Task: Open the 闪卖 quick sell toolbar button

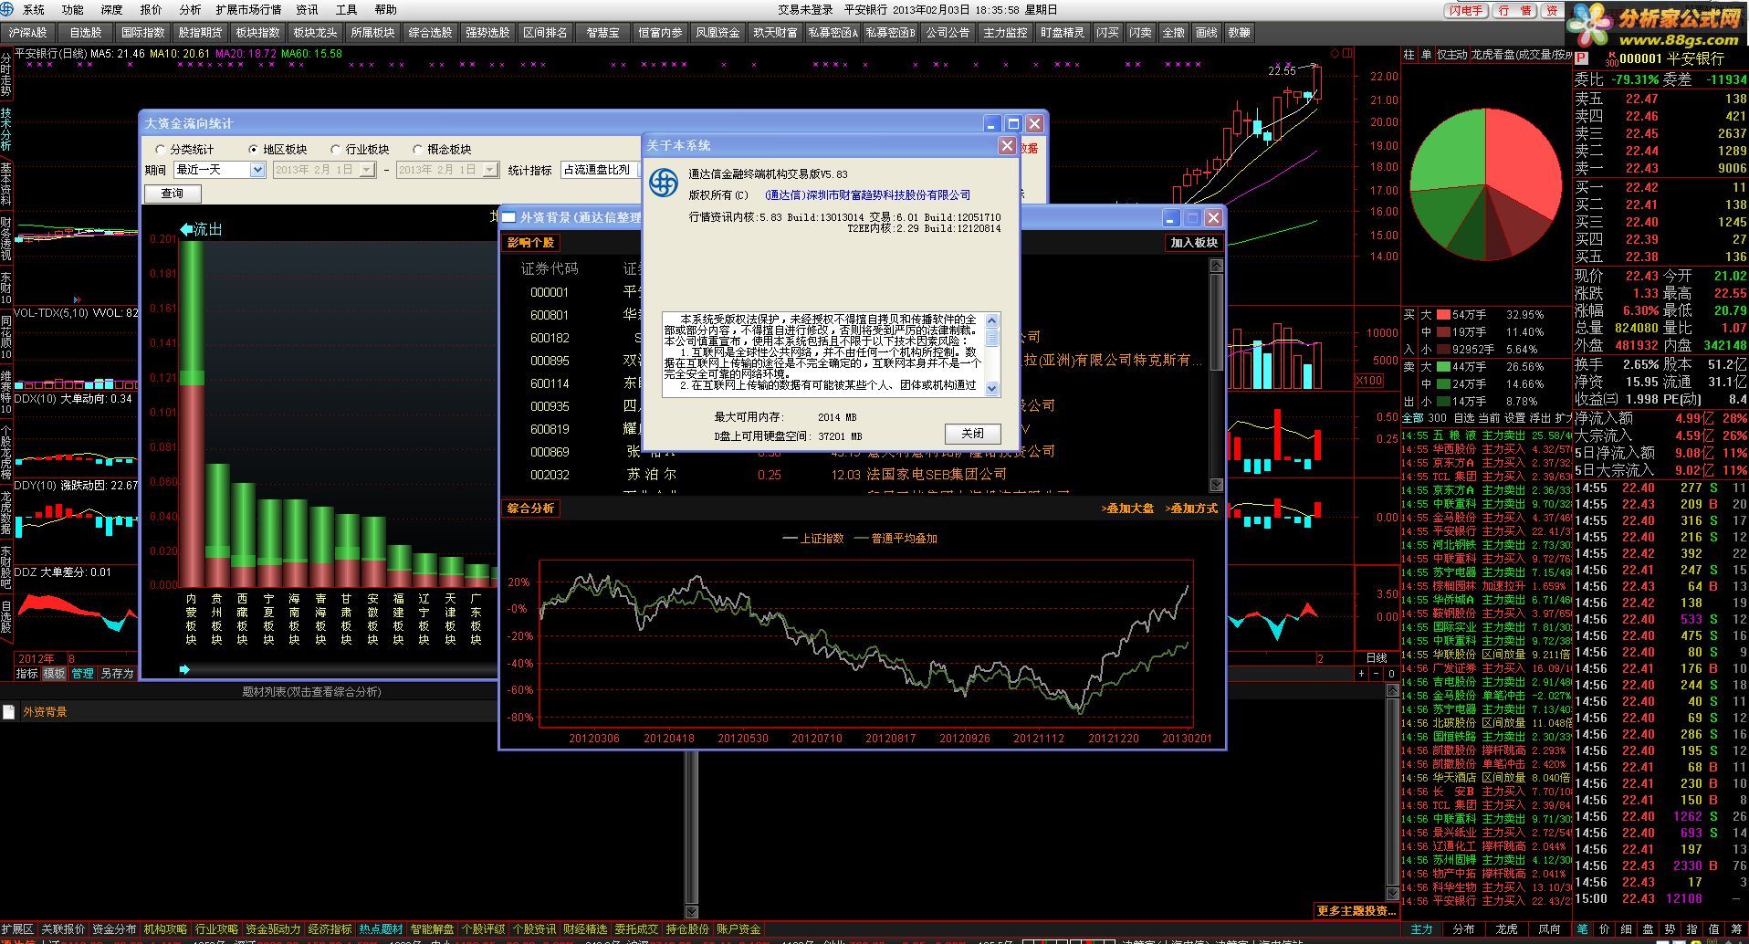Action: point(1140,33)
